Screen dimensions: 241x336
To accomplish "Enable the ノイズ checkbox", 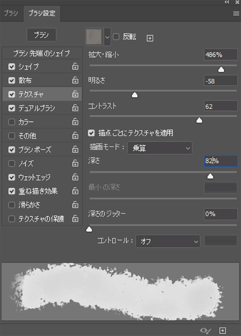I will [x=12, y=163].
